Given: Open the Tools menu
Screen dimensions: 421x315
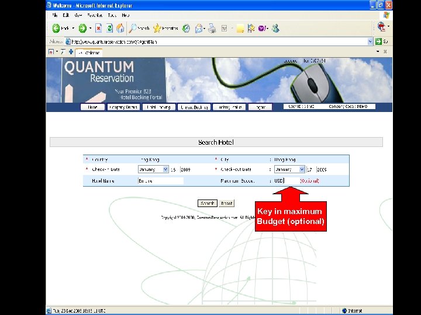Looking at the screenshot, I should pyautogui.click(x=112, y=15).
